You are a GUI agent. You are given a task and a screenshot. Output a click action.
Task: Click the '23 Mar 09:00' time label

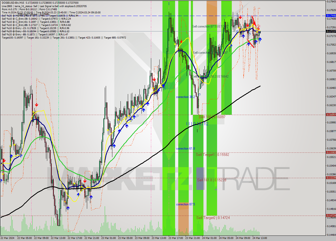pos(142,238)
